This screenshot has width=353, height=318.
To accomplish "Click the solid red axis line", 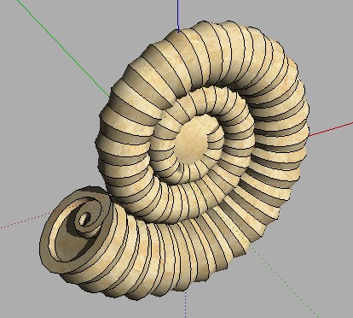I will pyautogui.click(x=331, y=129).
